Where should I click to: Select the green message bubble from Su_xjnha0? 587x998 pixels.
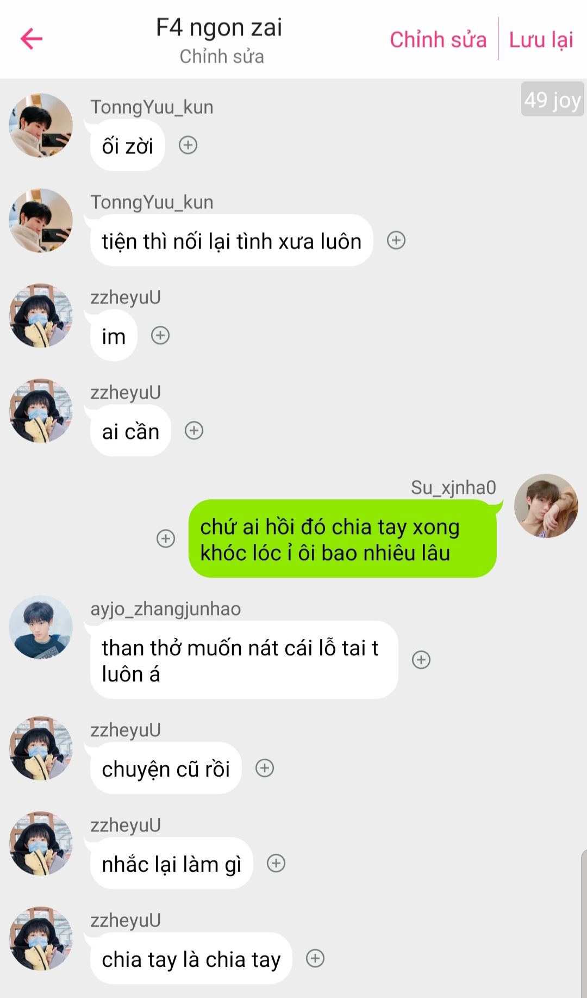click(x=342, y=539)
